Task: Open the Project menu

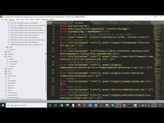Action: [37, 19]
